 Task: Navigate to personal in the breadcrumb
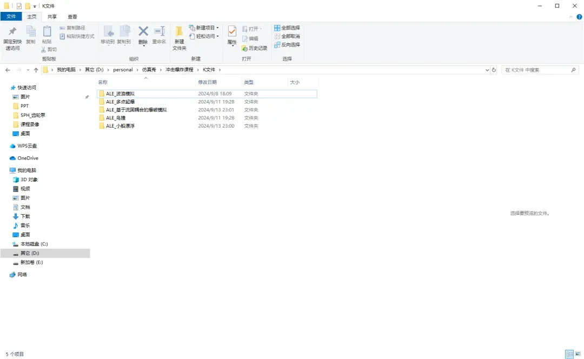pos(123,70)
